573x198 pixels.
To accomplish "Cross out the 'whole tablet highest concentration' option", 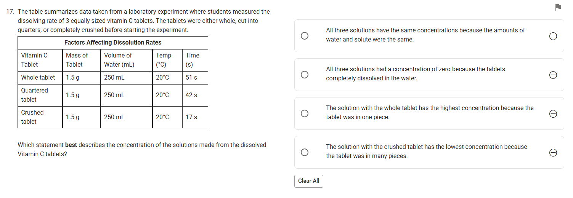I will coord(553,113).
